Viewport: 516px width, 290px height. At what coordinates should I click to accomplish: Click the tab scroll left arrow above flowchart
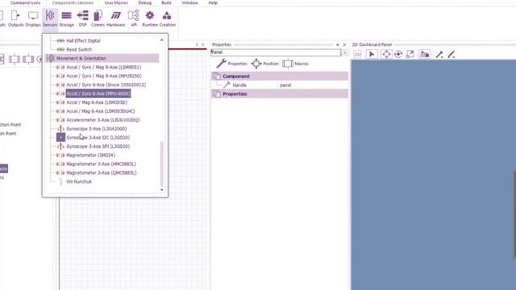click(197, 45)
